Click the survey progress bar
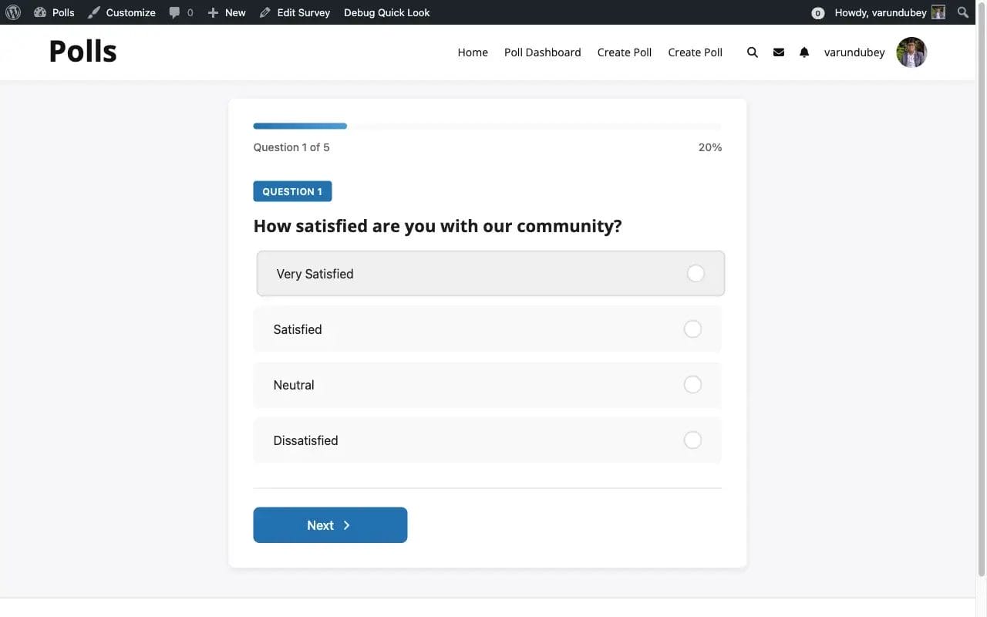This screenshot has width=987, height=617. tap(487, 125)
